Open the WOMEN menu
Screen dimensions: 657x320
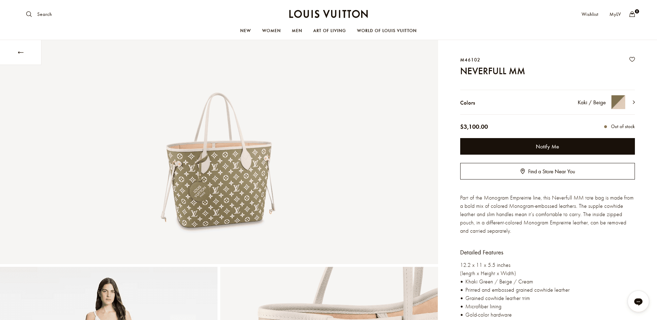pyautogui.click(x=271, y=31)
